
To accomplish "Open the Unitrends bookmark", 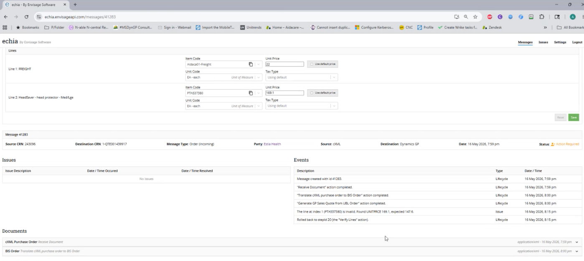I will coord(251,28).
